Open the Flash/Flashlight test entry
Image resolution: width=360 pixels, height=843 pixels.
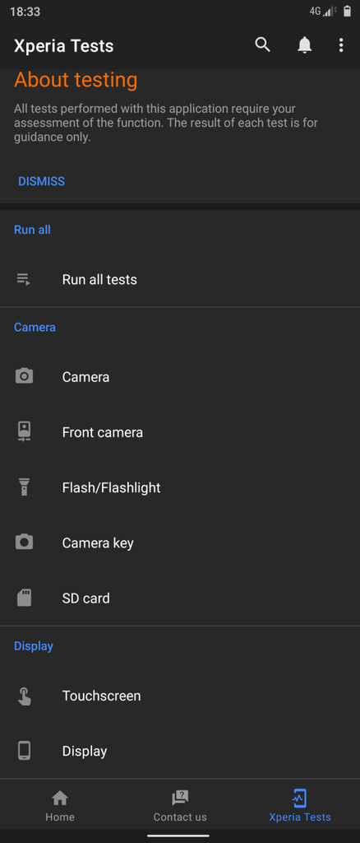pyautogui.click(x=180, y=487)
